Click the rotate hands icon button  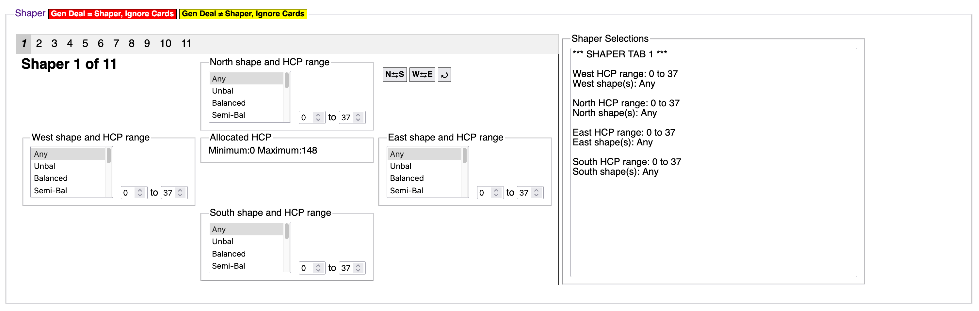pos(444,75)
